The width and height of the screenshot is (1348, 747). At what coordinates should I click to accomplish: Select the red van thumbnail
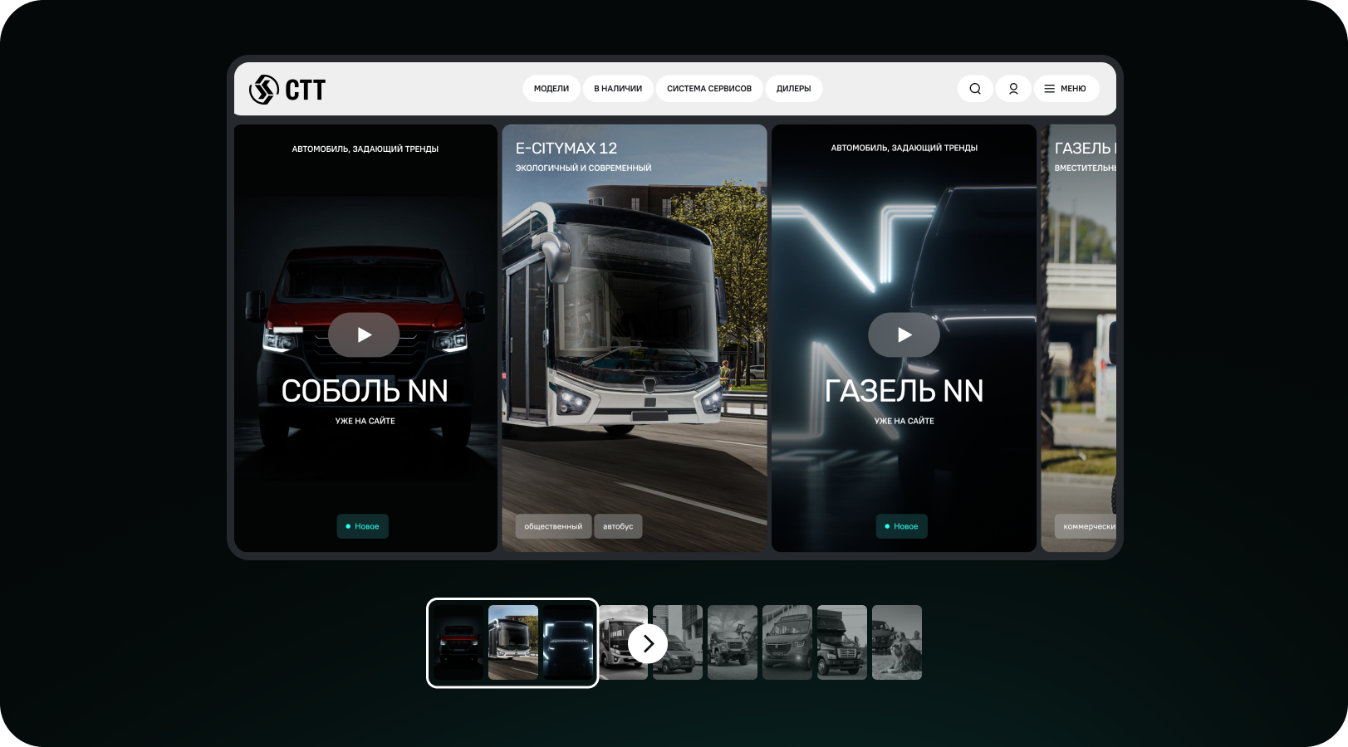pos(458,642)
